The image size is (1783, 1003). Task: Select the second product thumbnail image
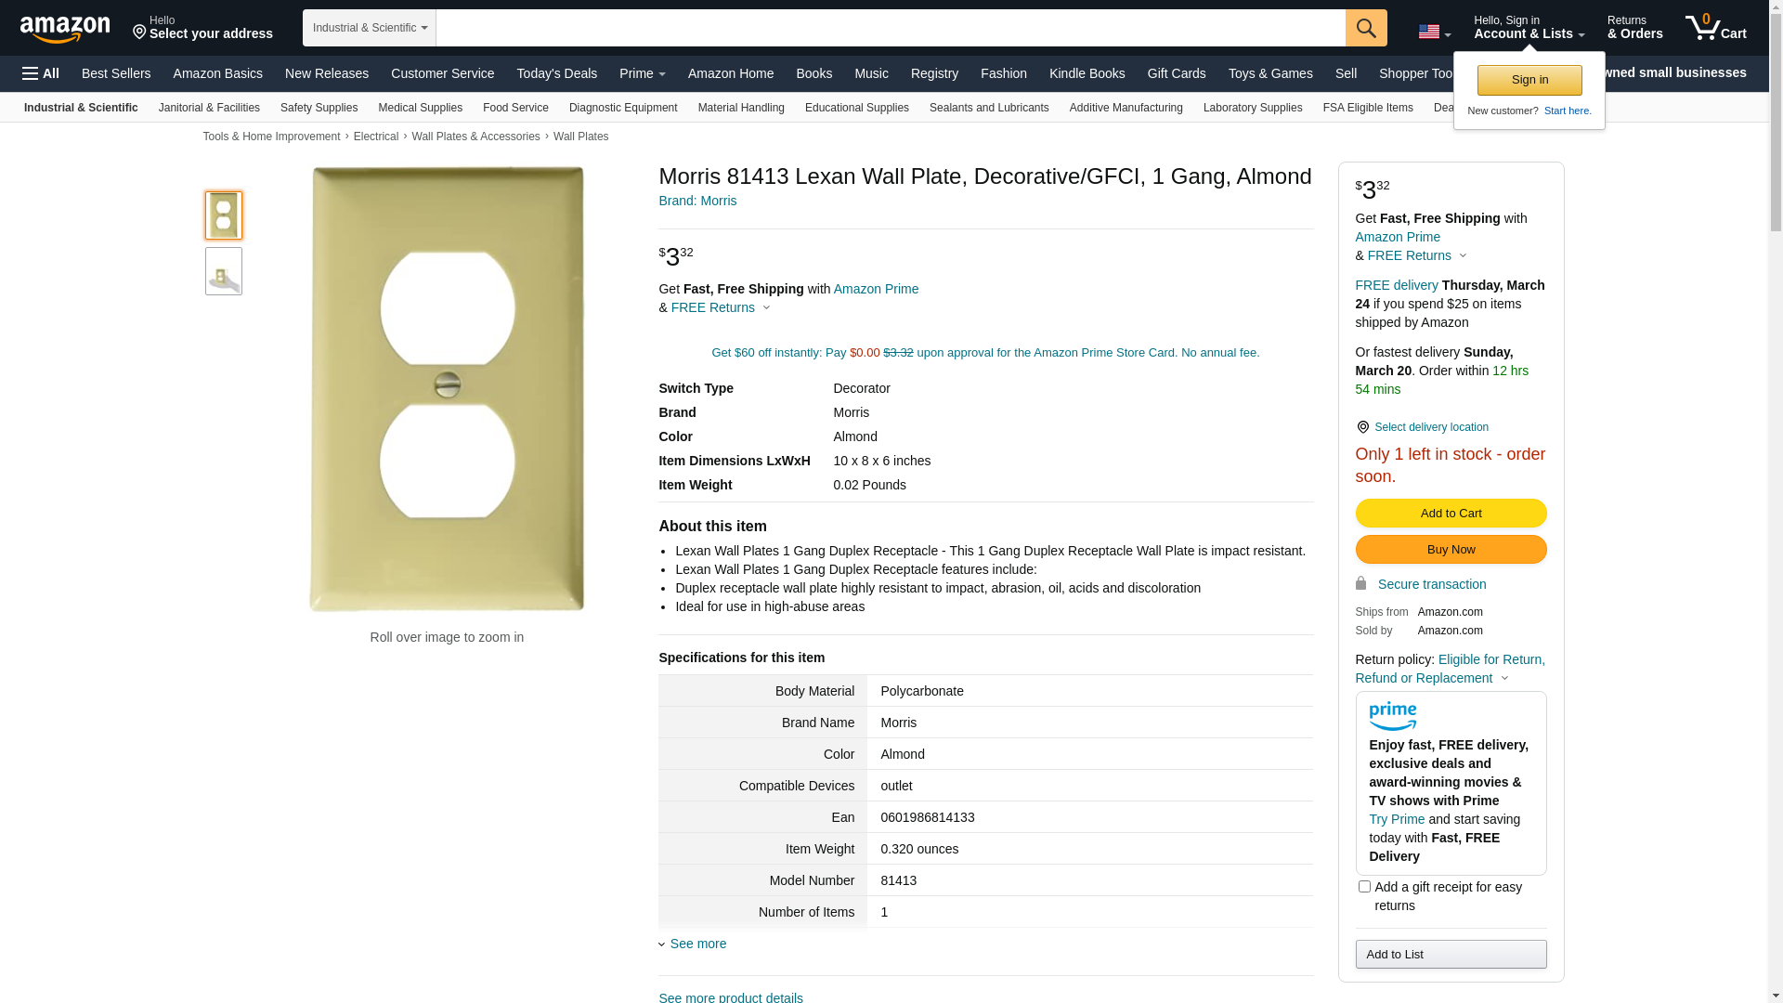point(224,271)
